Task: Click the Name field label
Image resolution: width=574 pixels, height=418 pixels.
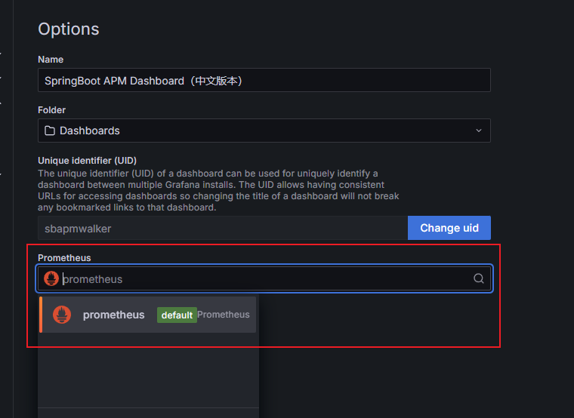Action: pos(51,60)
